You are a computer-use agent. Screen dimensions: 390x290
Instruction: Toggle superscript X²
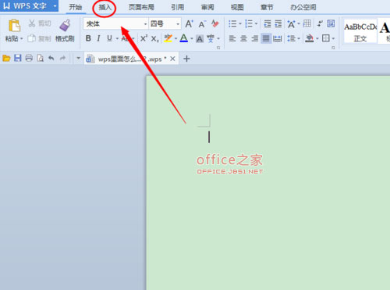pos(144,38)
